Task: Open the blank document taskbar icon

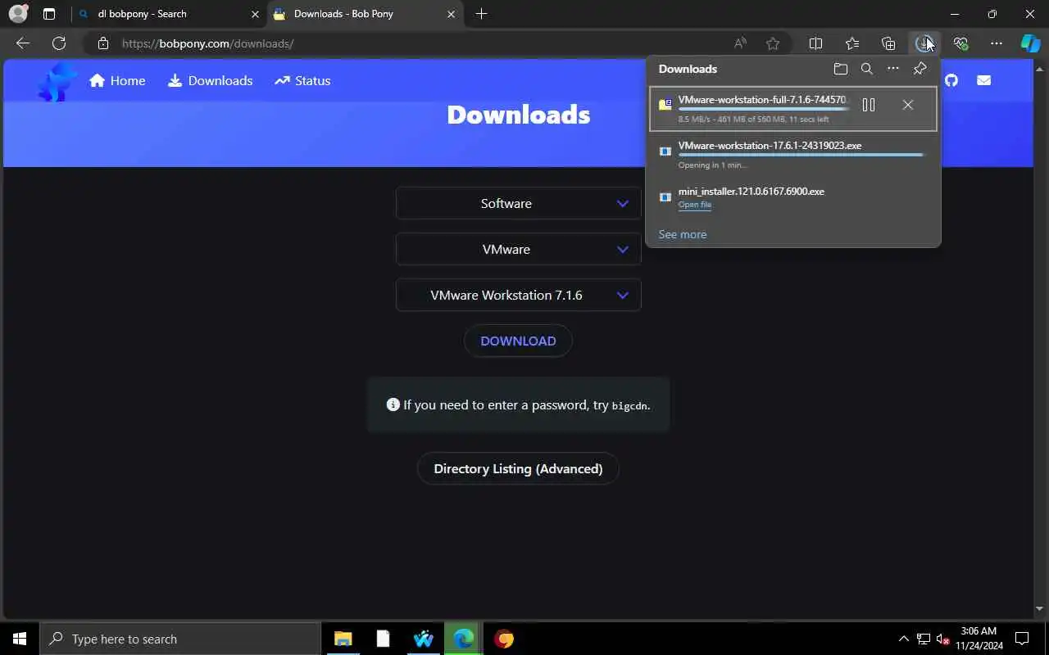Action: click(x=384, y=639)
